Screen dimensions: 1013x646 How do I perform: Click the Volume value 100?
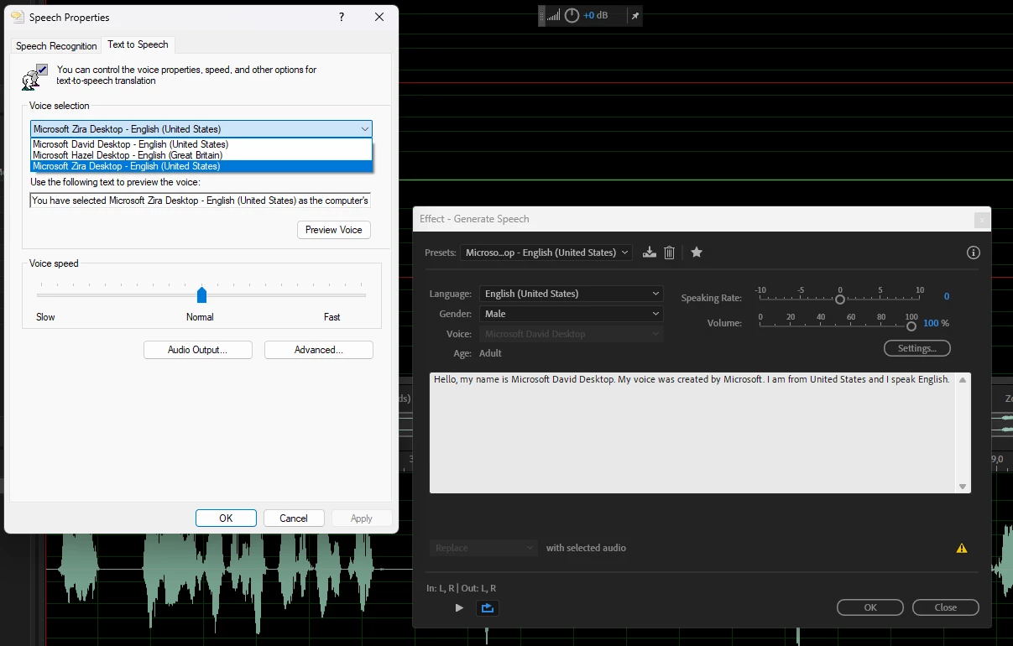(931, 323)
